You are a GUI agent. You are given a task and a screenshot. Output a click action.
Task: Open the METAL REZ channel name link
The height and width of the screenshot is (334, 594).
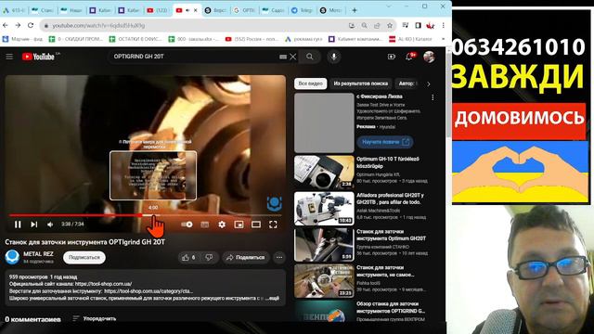point(38,253)
